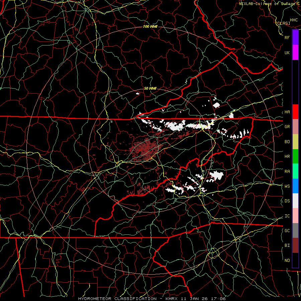301x301 pixels.
Task: Click the WS legend label
Action: coord(287,186)
